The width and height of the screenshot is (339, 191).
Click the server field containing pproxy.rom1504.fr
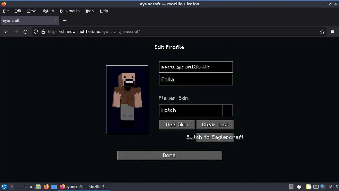[x=196, y=67]
